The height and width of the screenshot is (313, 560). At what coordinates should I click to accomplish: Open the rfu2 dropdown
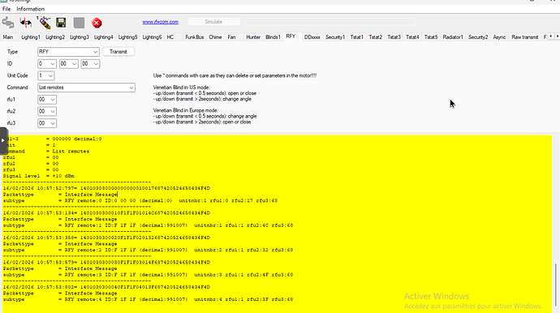(x=47, y=111)
